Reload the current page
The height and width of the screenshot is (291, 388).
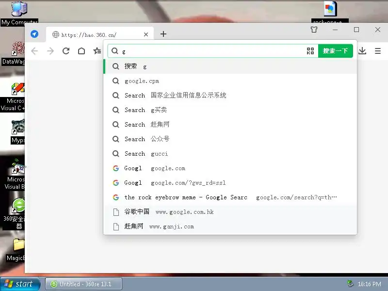[x=66, y=51]
